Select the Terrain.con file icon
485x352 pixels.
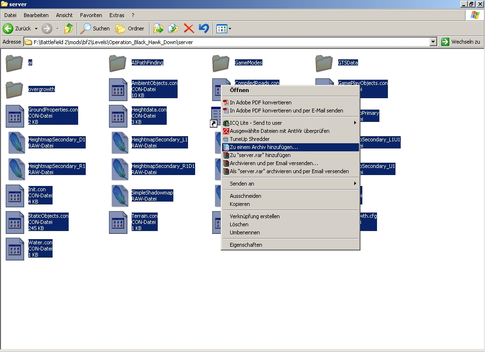coord(118,223)
